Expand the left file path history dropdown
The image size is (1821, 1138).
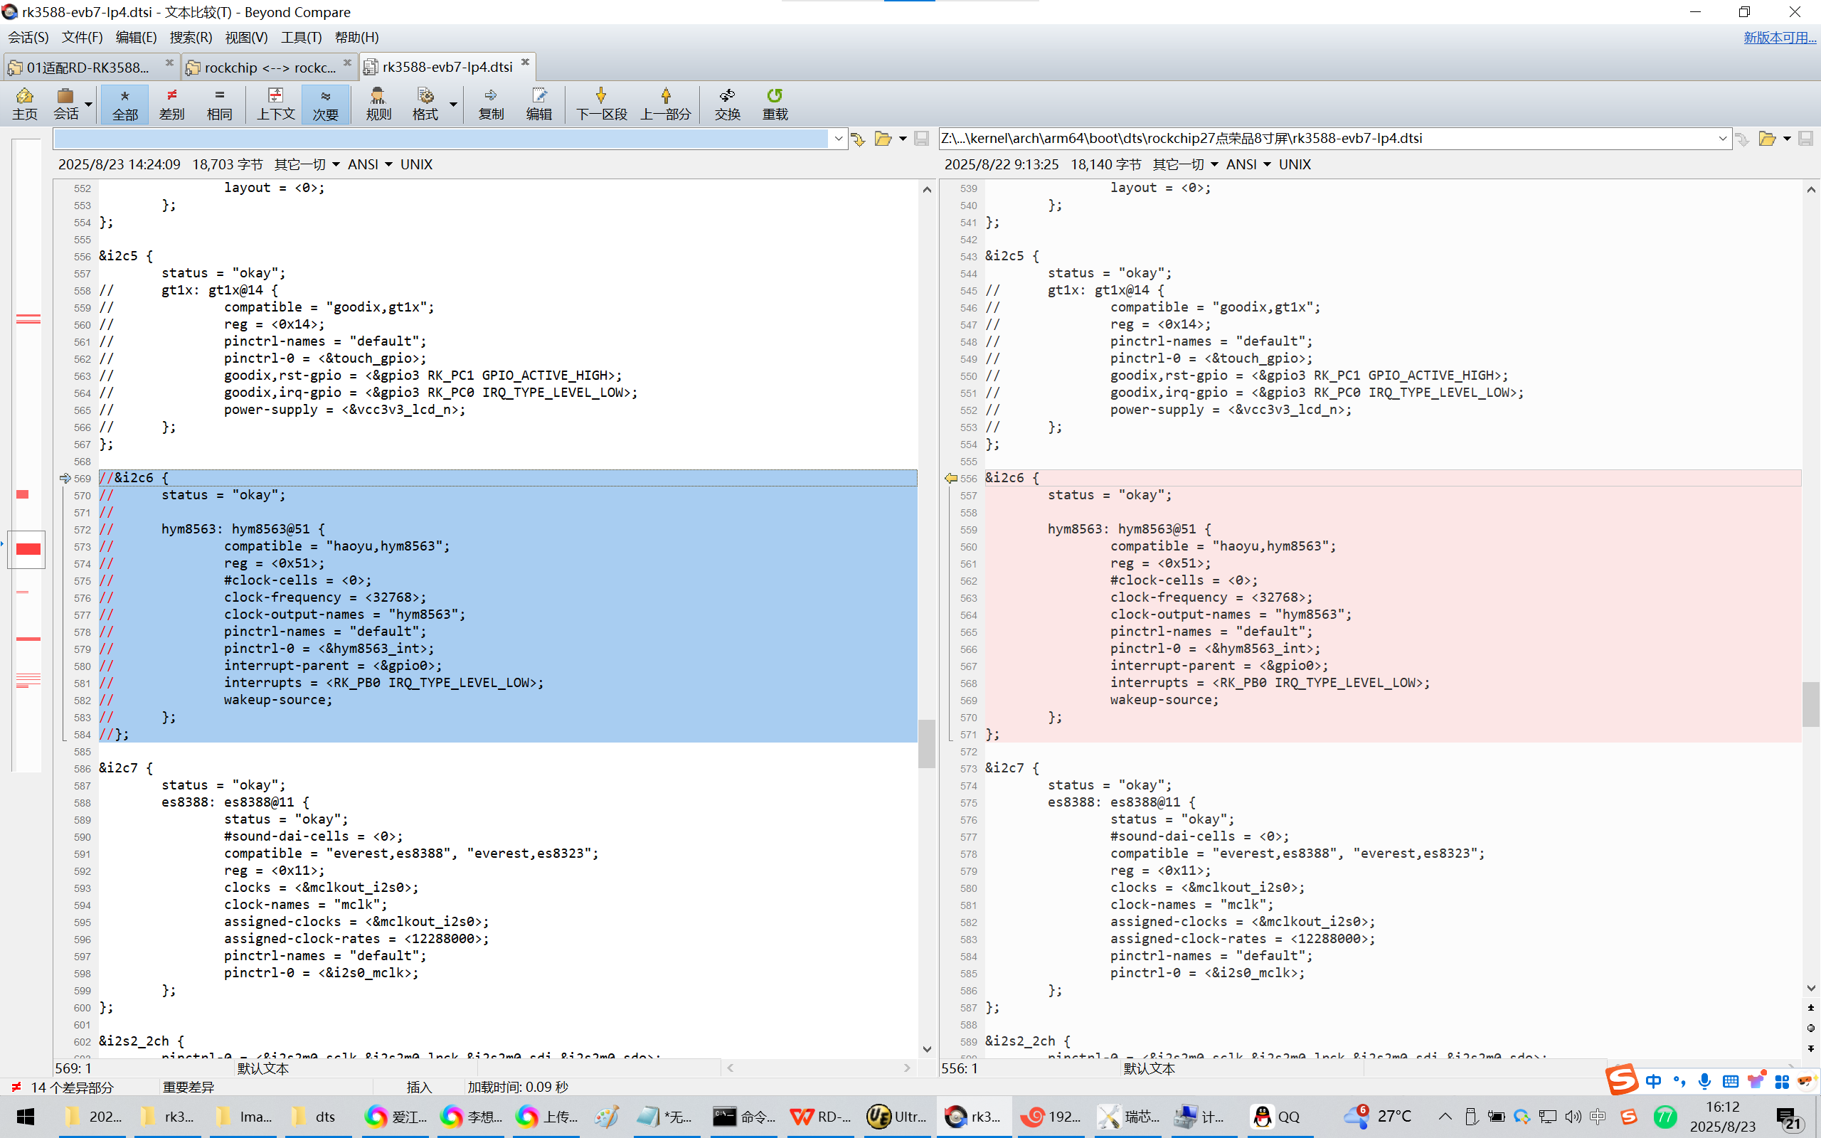pyautogui.click(x=838, y=139)
